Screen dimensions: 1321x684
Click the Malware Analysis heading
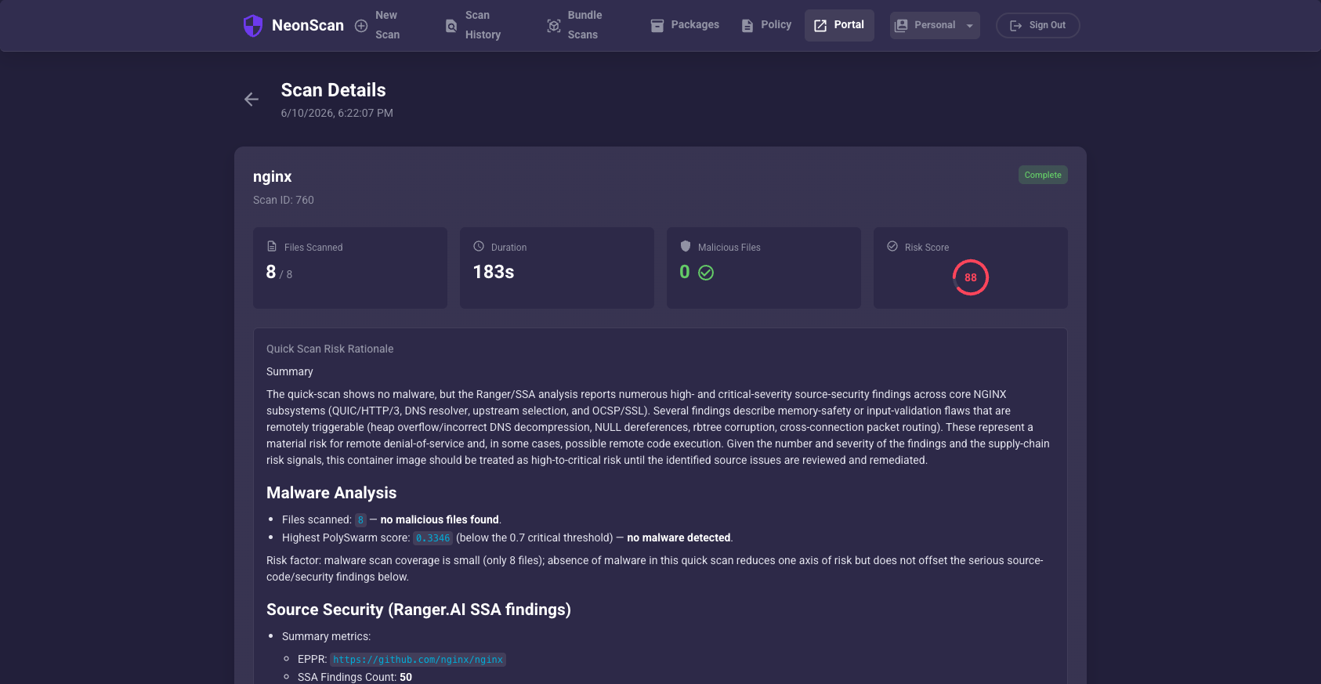coord(331,493)
